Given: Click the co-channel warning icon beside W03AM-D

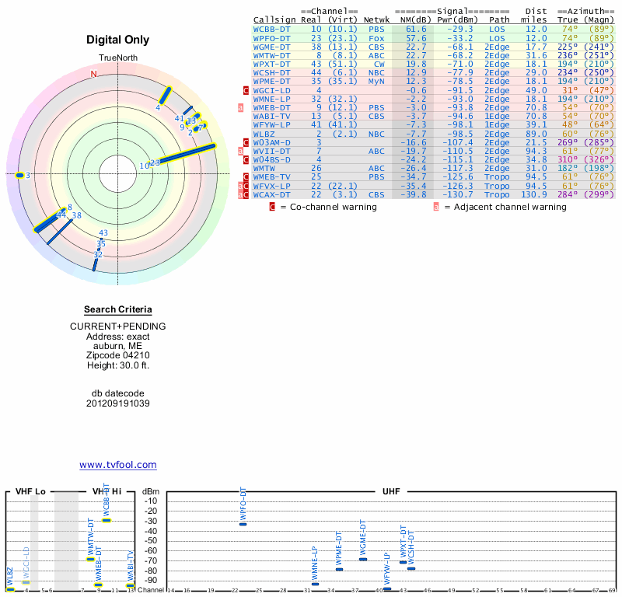Looking at the screenshot, I should point(246,142).
